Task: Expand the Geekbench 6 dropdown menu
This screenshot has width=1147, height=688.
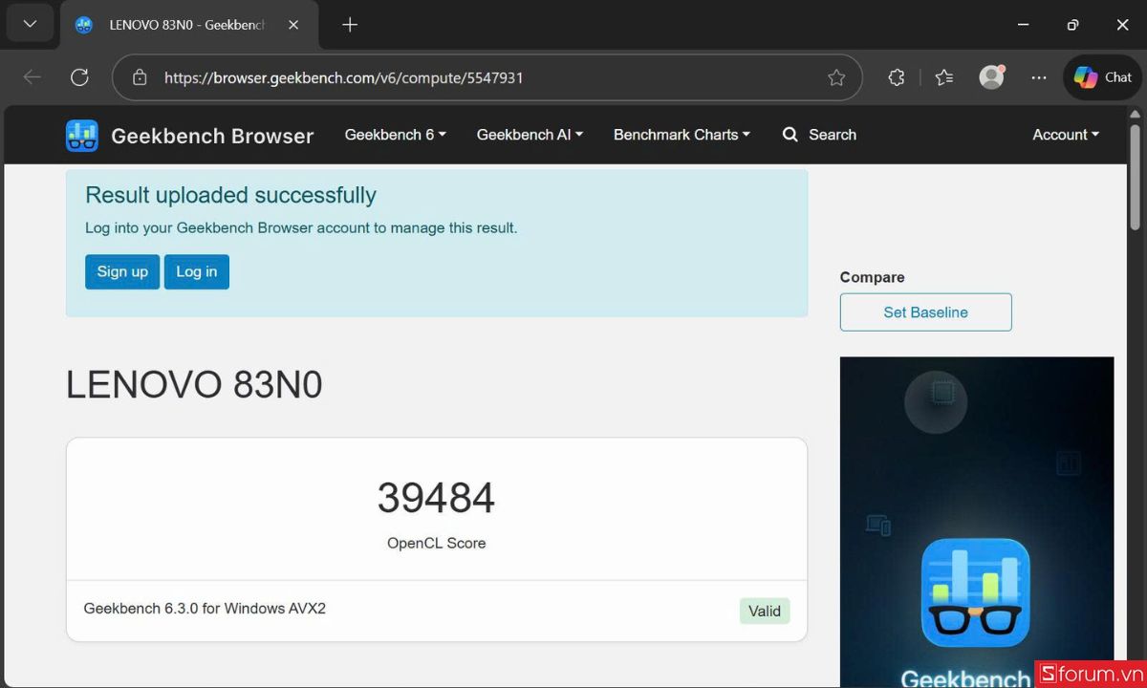Action: (395, 135)
